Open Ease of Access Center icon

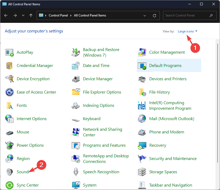pyautogui.click(x=10, y=92)
